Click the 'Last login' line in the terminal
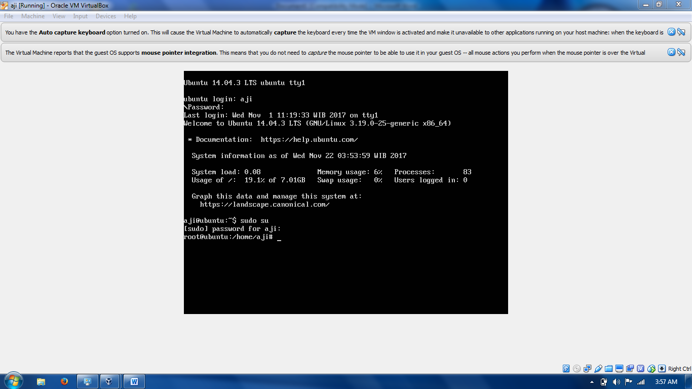This screenshot has height=389, width=692. click(x=281, y=115)
